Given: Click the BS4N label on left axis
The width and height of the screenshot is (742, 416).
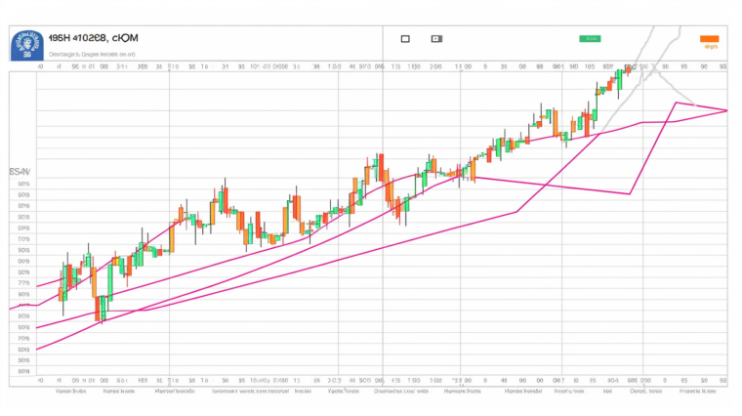Looking at the screenshot, I should pos(20,171).
